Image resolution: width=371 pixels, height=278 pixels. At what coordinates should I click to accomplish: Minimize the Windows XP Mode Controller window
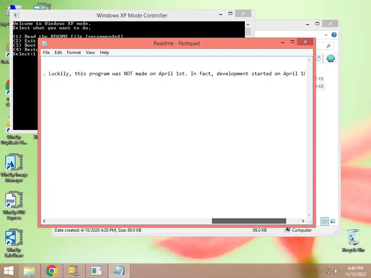(x=221, y=14)
